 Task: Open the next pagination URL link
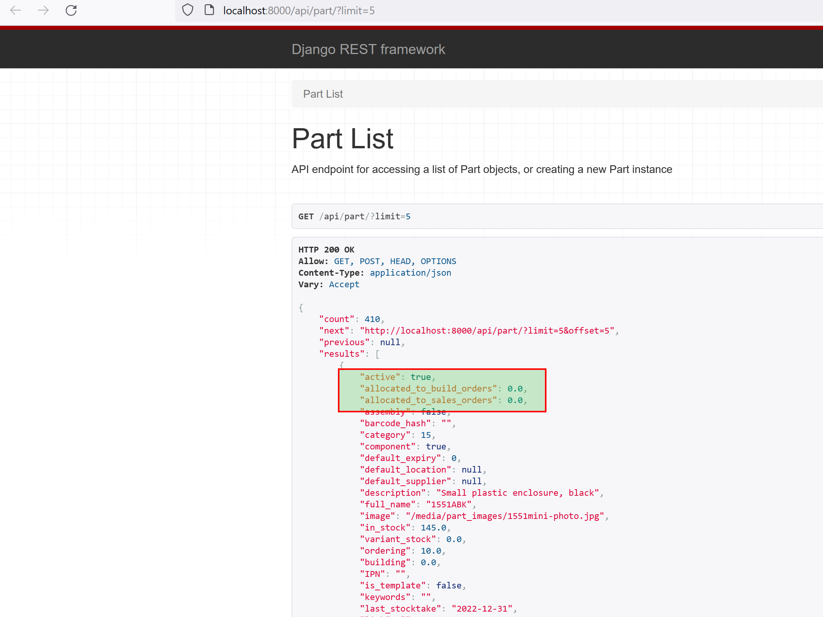coord(488,331)
